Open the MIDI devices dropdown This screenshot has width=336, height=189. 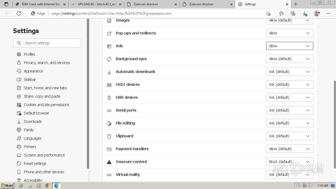click(x=290, y=85)
